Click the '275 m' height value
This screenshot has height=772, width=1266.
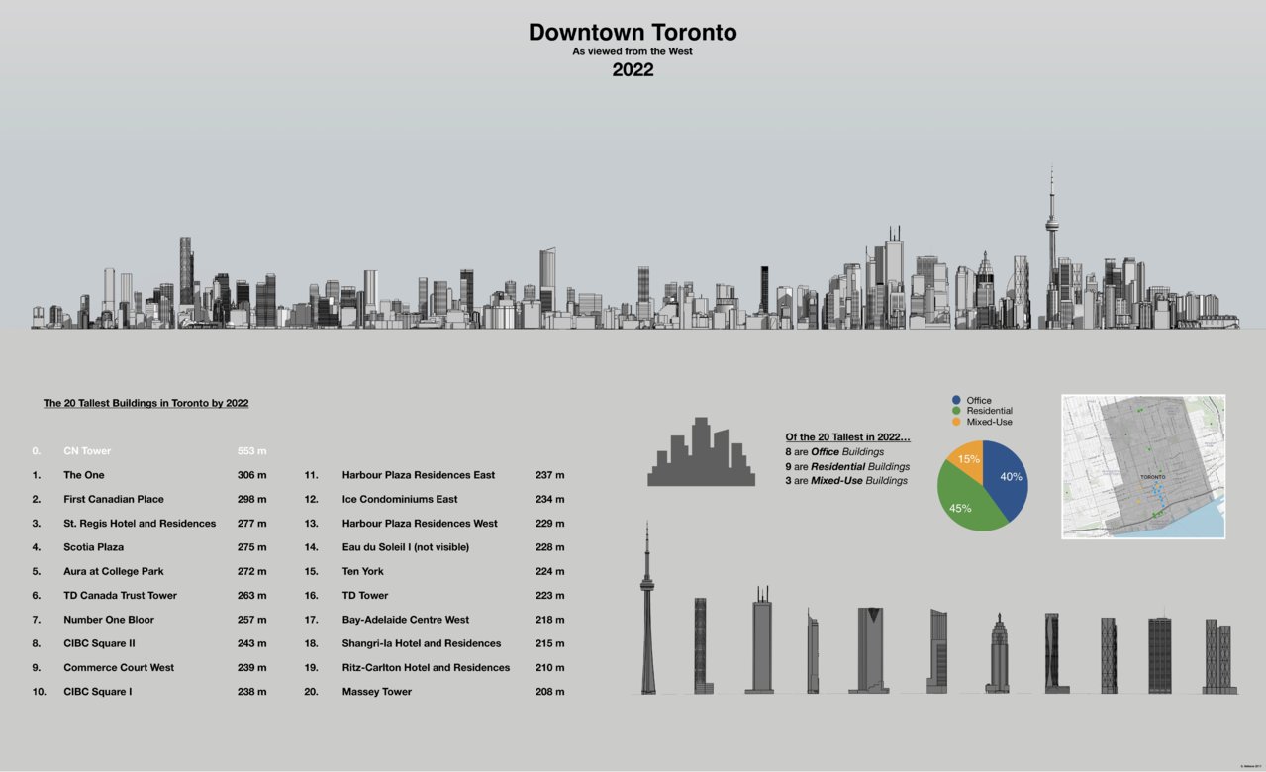(251, 547)
